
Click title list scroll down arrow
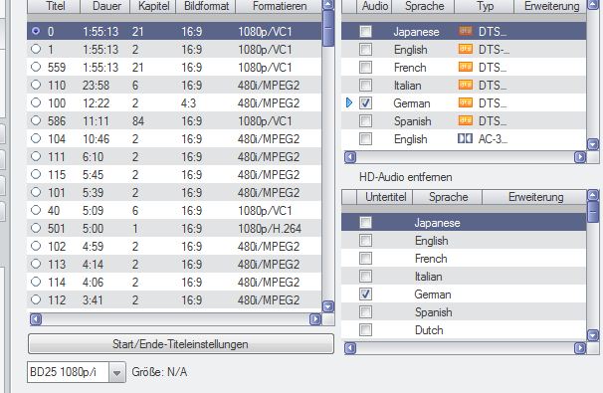(328, 306)
